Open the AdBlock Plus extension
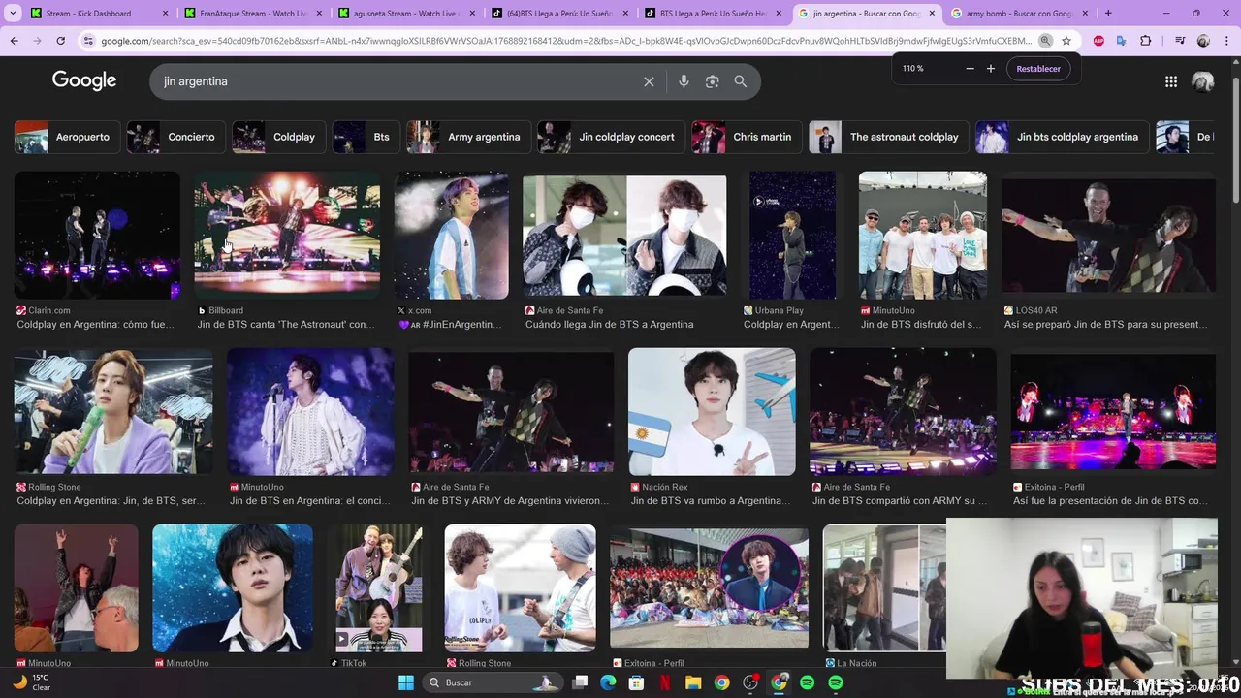 [x=1098, y=41]
